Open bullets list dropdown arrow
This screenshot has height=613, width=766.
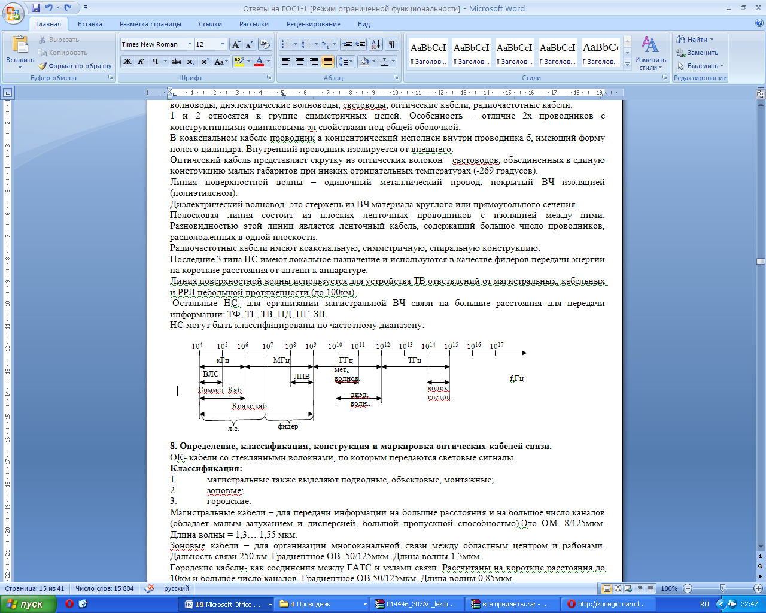pyautogui.click(x=295, y=44)
